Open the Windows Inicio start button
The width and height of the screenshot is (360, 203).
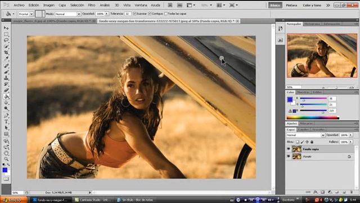tap(13, 200)
